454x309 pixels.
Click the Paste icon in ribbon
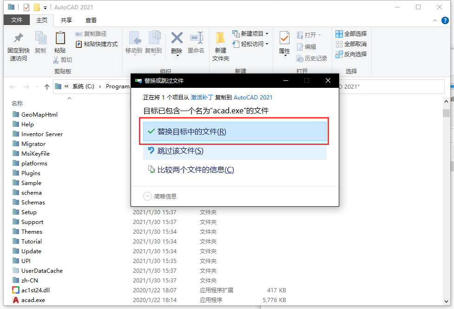tap(60, 39)
